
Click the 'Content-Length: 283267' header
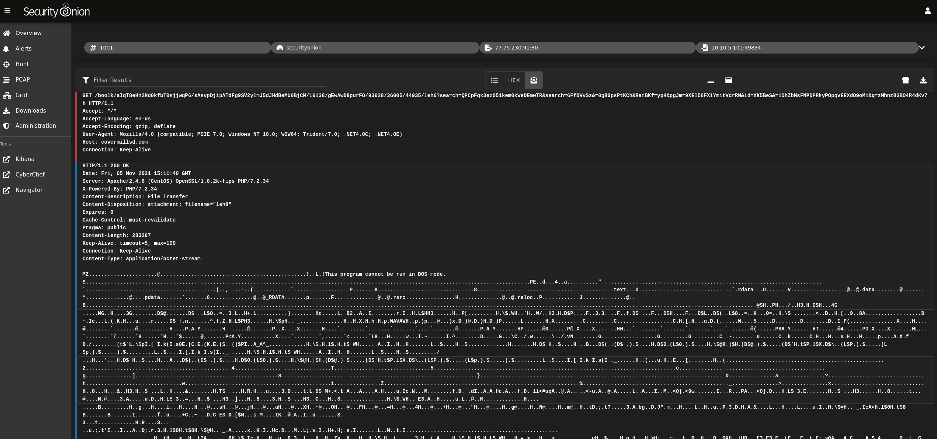click(x=116, y=236)
